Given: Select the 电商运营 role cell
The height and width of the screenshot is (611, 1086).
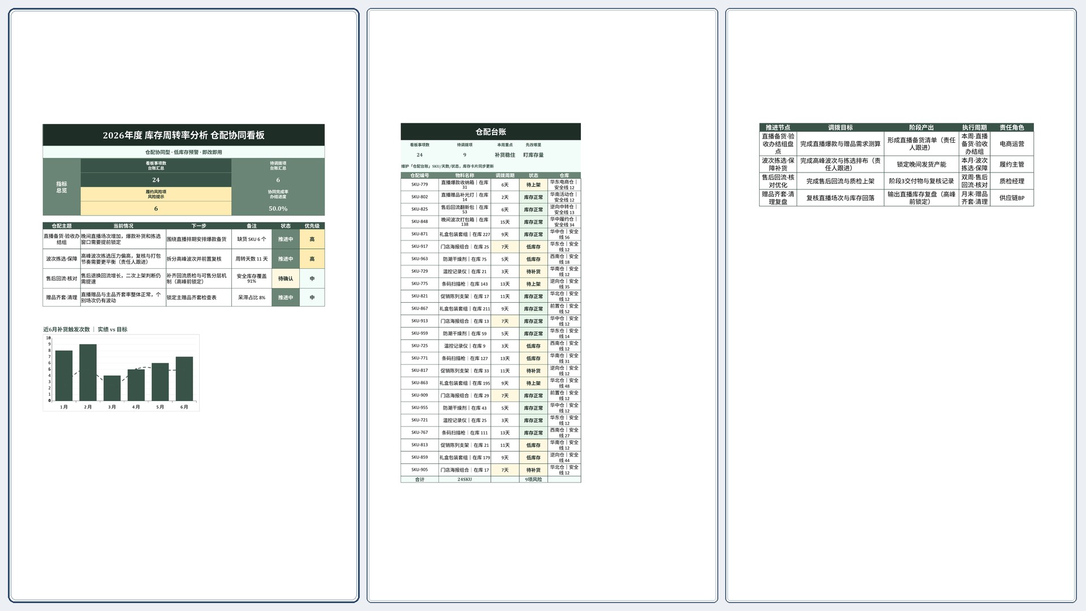Looking at the screenshot, I should 1011,144.
